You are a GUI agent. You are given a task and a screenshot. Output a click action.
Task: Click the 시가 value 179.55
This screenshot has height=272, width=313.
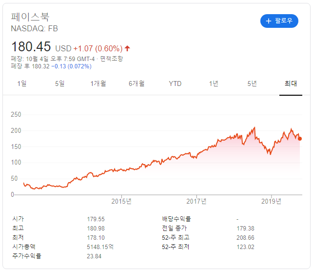coord(96,219)
